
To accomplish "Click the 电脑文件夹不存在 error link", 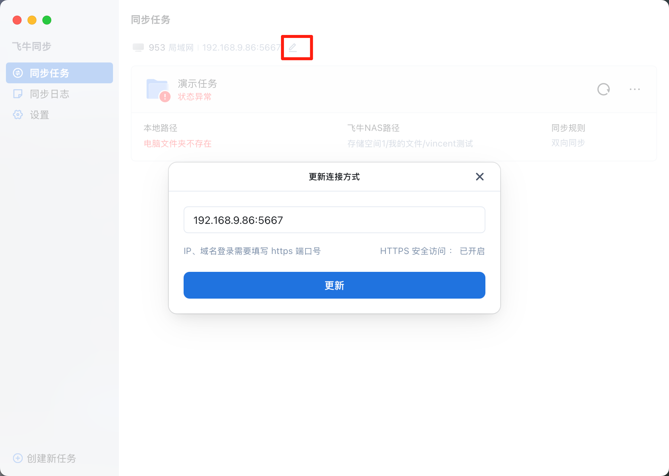I will coord(178,144).
